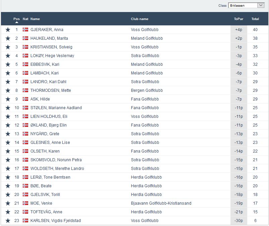Click the sort arrow under Pos header
Screen dimensions: 269x226
[16, 22]
